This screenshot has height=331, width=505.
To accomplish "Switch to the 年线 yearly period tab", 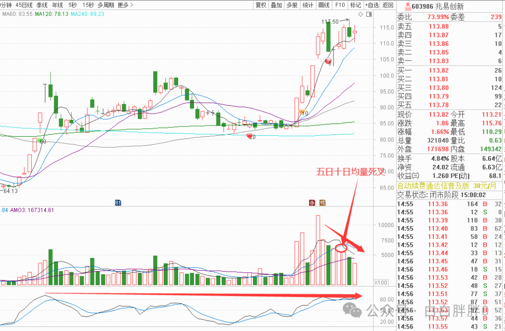I will coord(58,5).
